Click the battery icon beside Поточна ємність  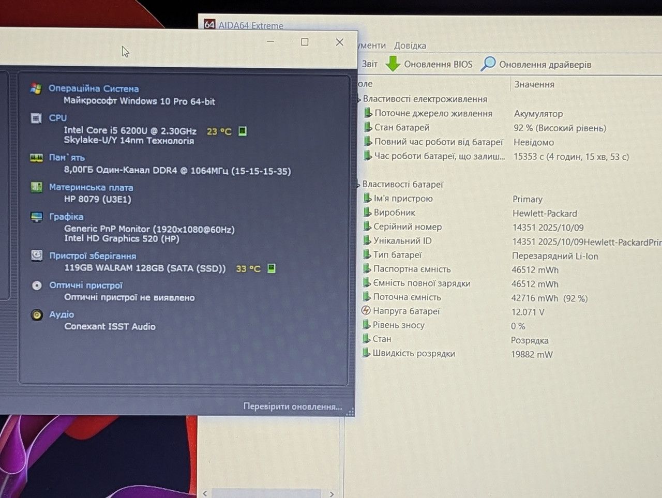(x=367, y=297)
